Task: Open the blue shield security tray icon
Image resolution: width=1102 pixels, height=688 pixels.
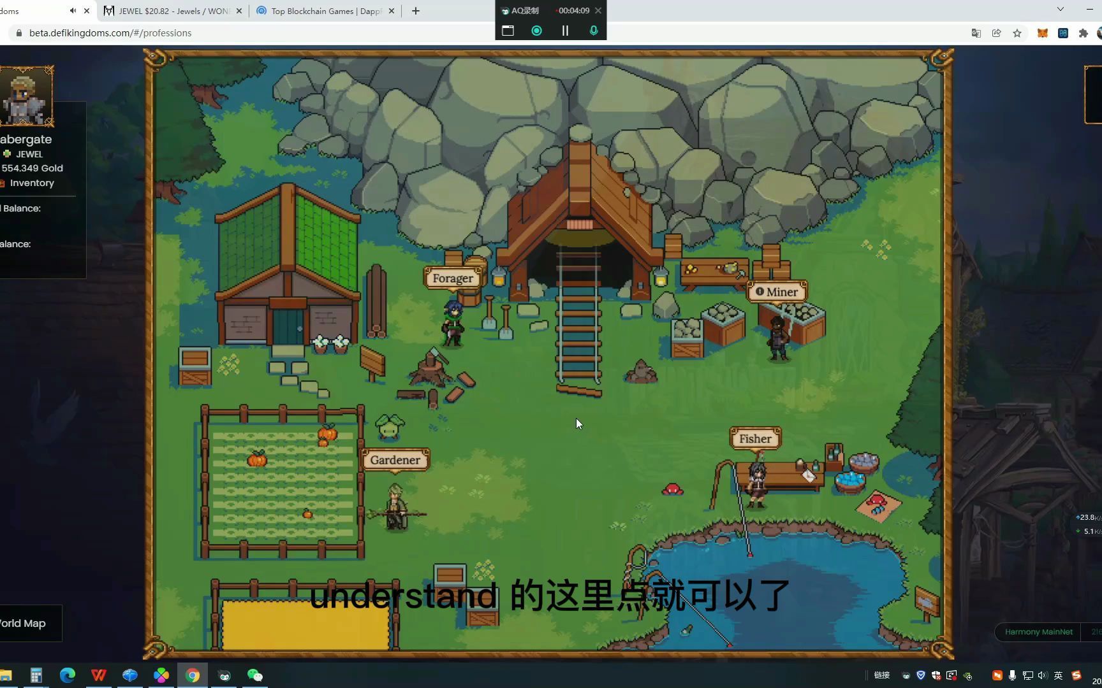Action: click(921, 675)
